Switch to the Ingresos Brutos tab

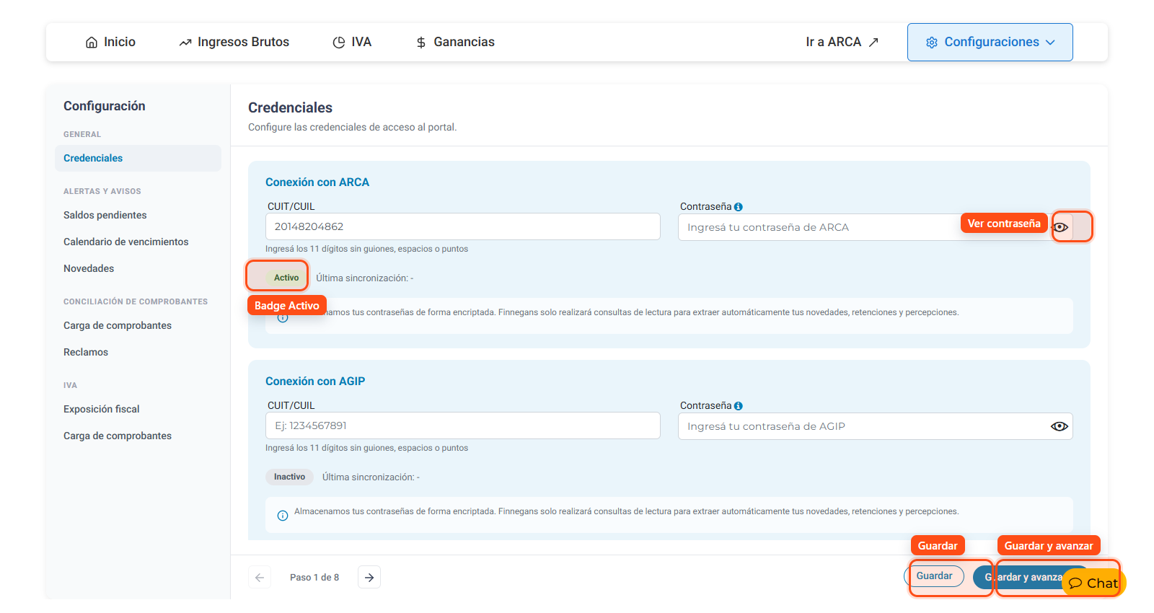tap(234, 42)
